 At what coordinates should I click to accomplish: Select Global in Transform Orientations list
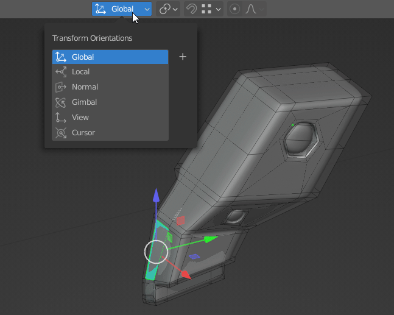pyautogui.click(x=110, y=57)
